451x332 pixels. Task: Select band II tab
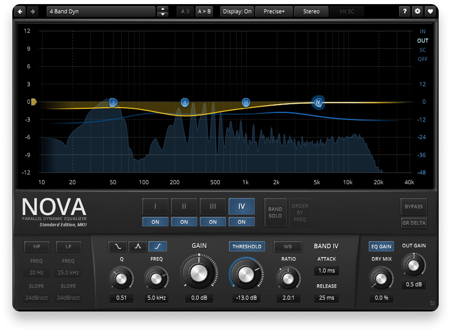[x=184, y=207]
